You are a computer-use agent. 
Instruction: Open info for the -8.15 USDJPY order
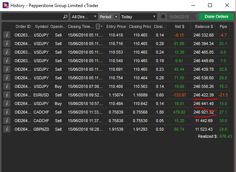(7, 35)
